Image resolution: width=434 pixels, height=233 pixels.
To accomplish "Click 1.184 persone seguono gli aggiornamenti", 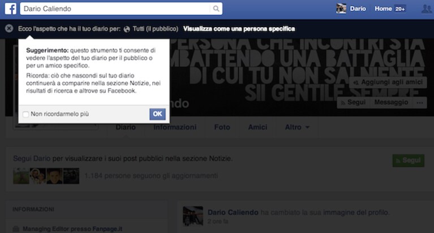I will (151, 176).
